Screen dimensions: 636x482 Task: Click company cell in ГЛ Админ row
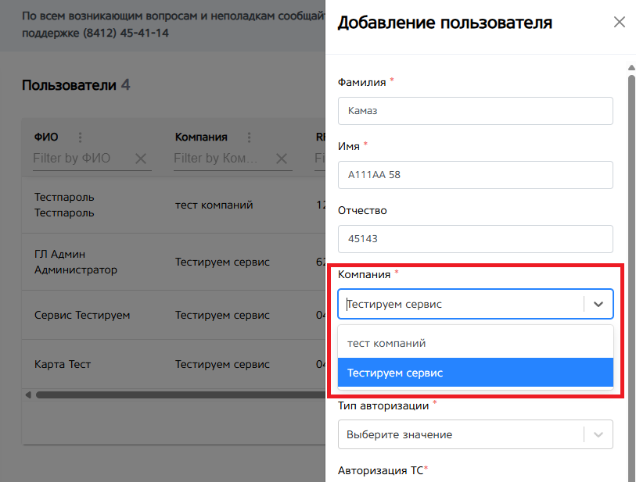[222, 262]
